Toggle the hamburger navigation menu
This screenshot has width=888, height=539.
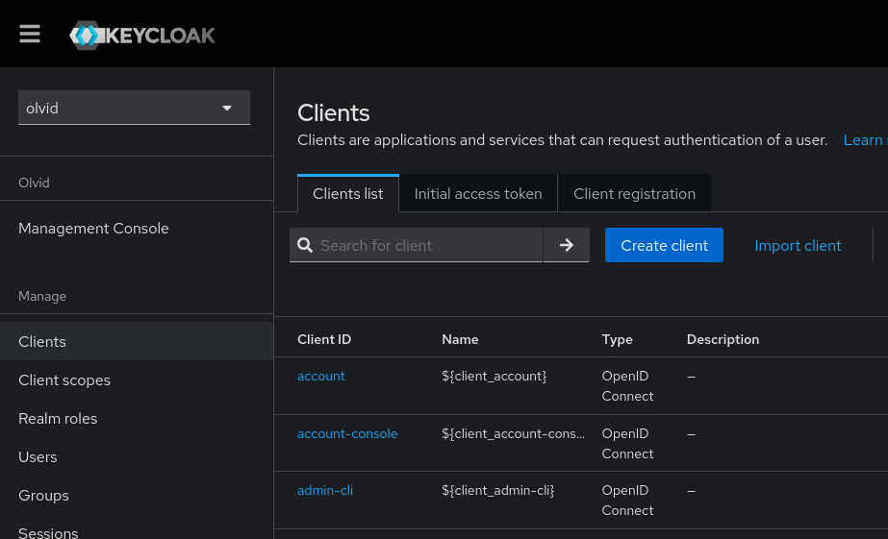click(x=30, y=34)
